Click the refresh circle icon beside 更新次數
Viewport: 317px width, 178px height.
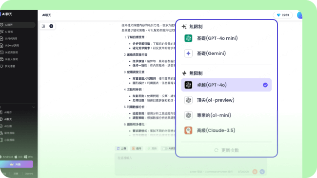217,150
